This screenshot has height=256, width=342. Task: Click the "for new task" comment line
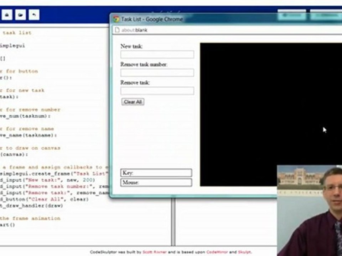[x=22, y=90]
